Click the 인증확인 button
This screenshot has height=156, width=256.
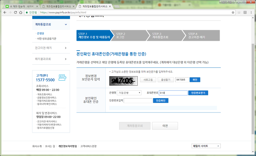pyautogui.click(x=161, y=101)
